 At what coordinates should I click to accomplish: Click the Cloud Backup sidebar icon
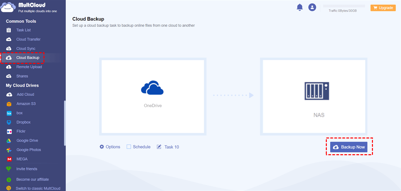point(9,58)
